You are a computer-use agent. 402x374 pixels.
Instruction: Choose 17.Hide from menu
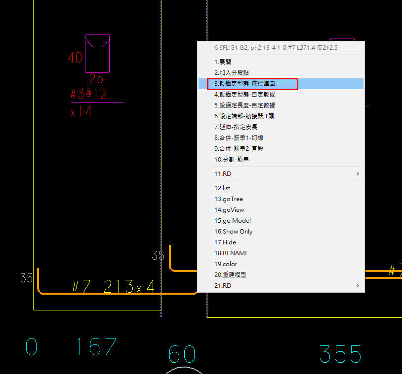click(x=281, y=242)
